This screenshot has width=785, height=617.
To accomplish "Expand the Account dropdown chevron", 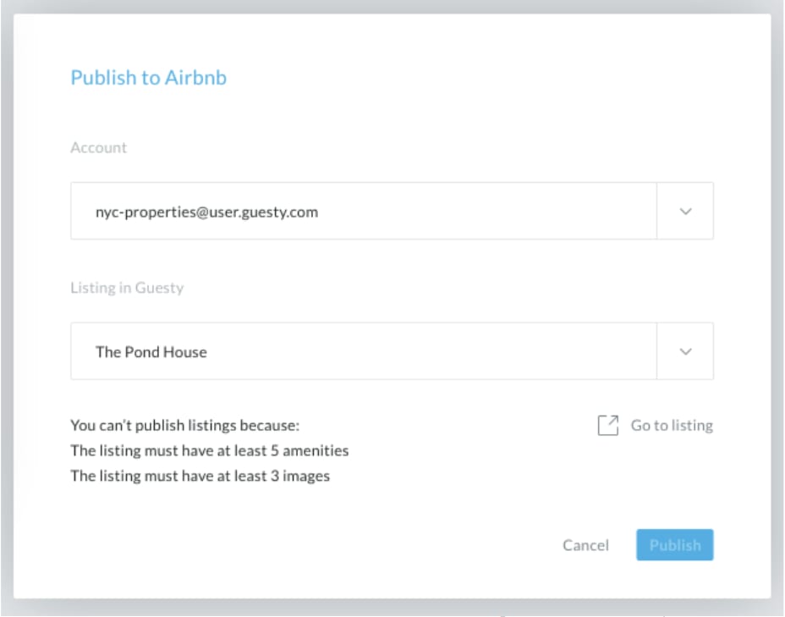I will tap(685, 212).
